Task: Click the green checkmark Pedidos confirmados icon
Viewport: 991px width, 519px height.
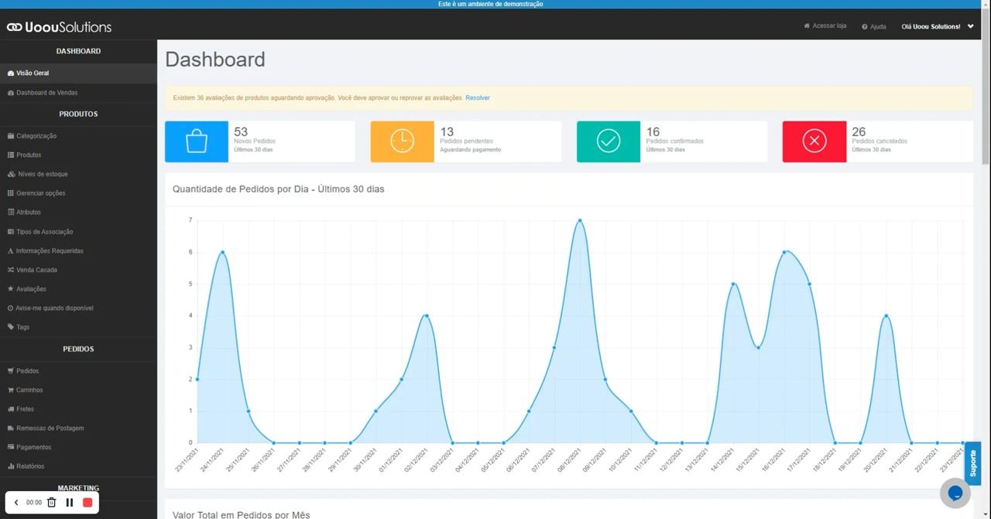Action: (x=609, y=142)
